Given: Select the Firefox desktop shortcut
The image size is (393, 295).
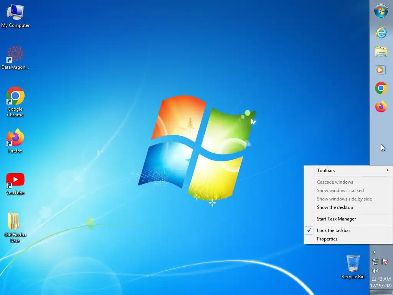Looking at the screenshot, I should (x=15, y=141).
